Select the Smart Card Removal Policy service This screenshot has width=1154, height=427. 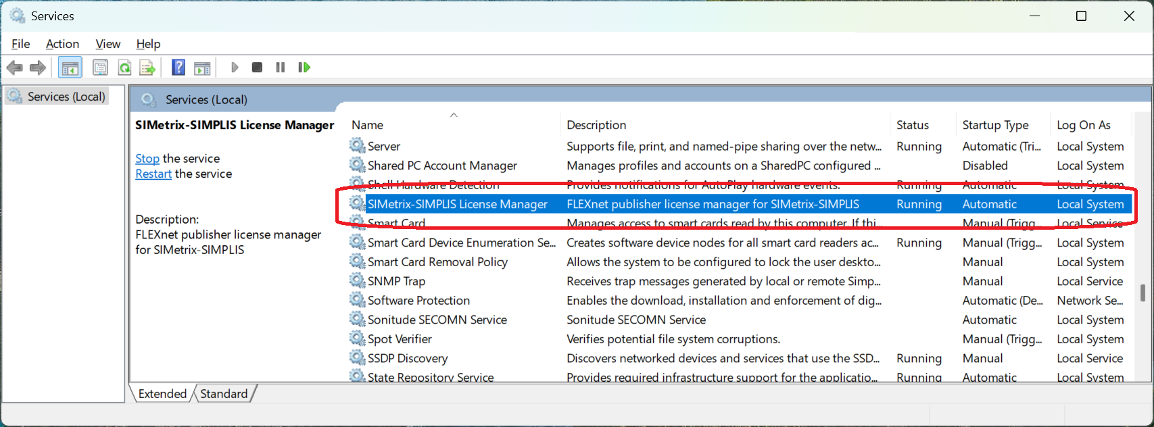pos(437,261)
